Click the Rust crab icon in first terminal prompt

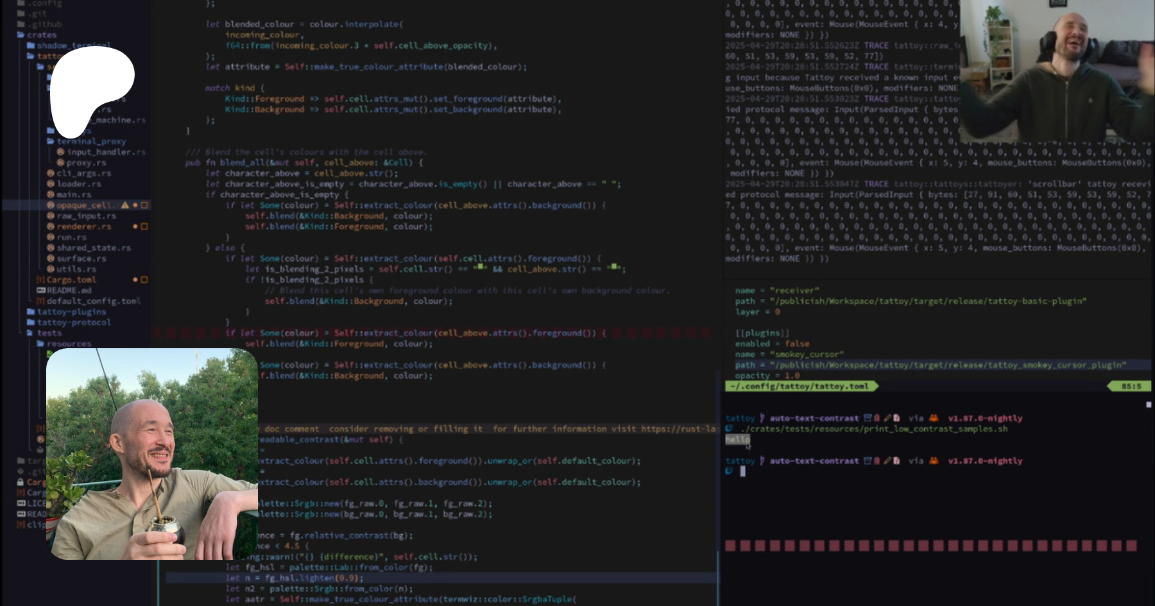934,418
